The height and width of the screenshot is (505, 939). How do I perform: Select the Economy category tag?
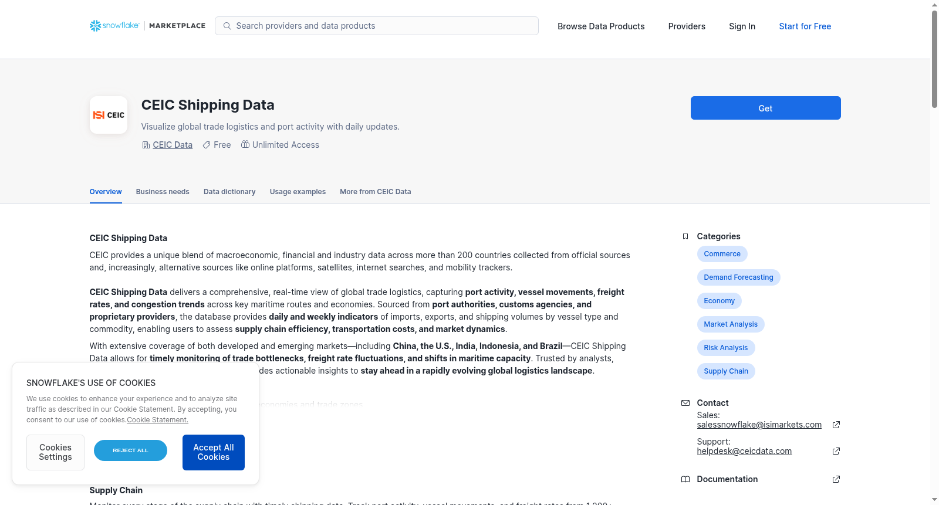click(719, 301)
